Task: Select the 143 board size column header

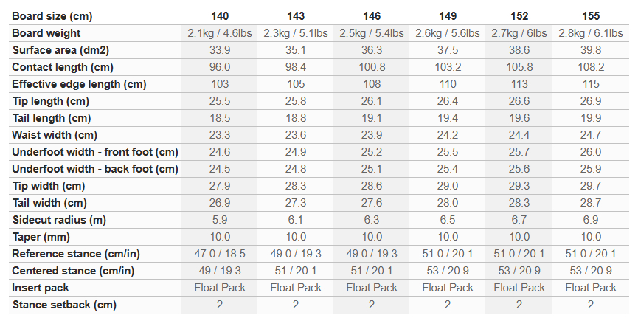Action: [x=295, y=15]
